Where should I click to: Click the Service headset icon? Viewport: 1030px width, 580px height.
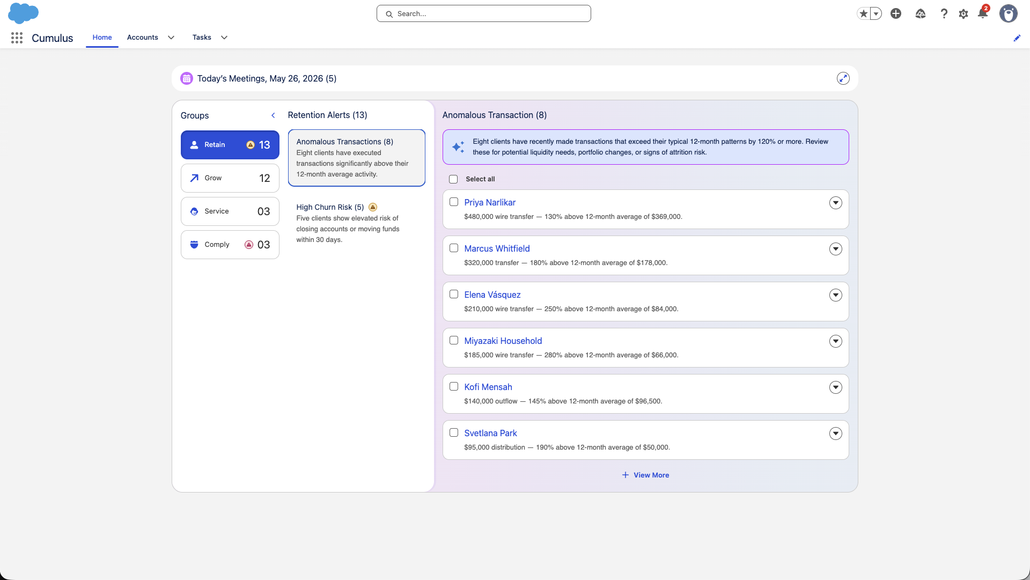pyautogui.click(x=194, y=211)
